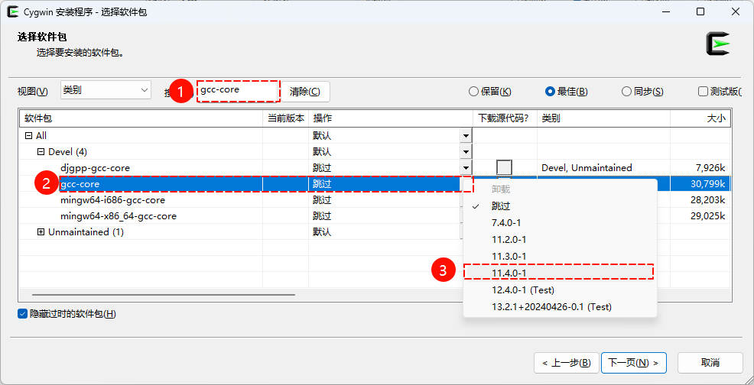Select the 同步 radio button
754x385 pixels.
coord(643,92)
